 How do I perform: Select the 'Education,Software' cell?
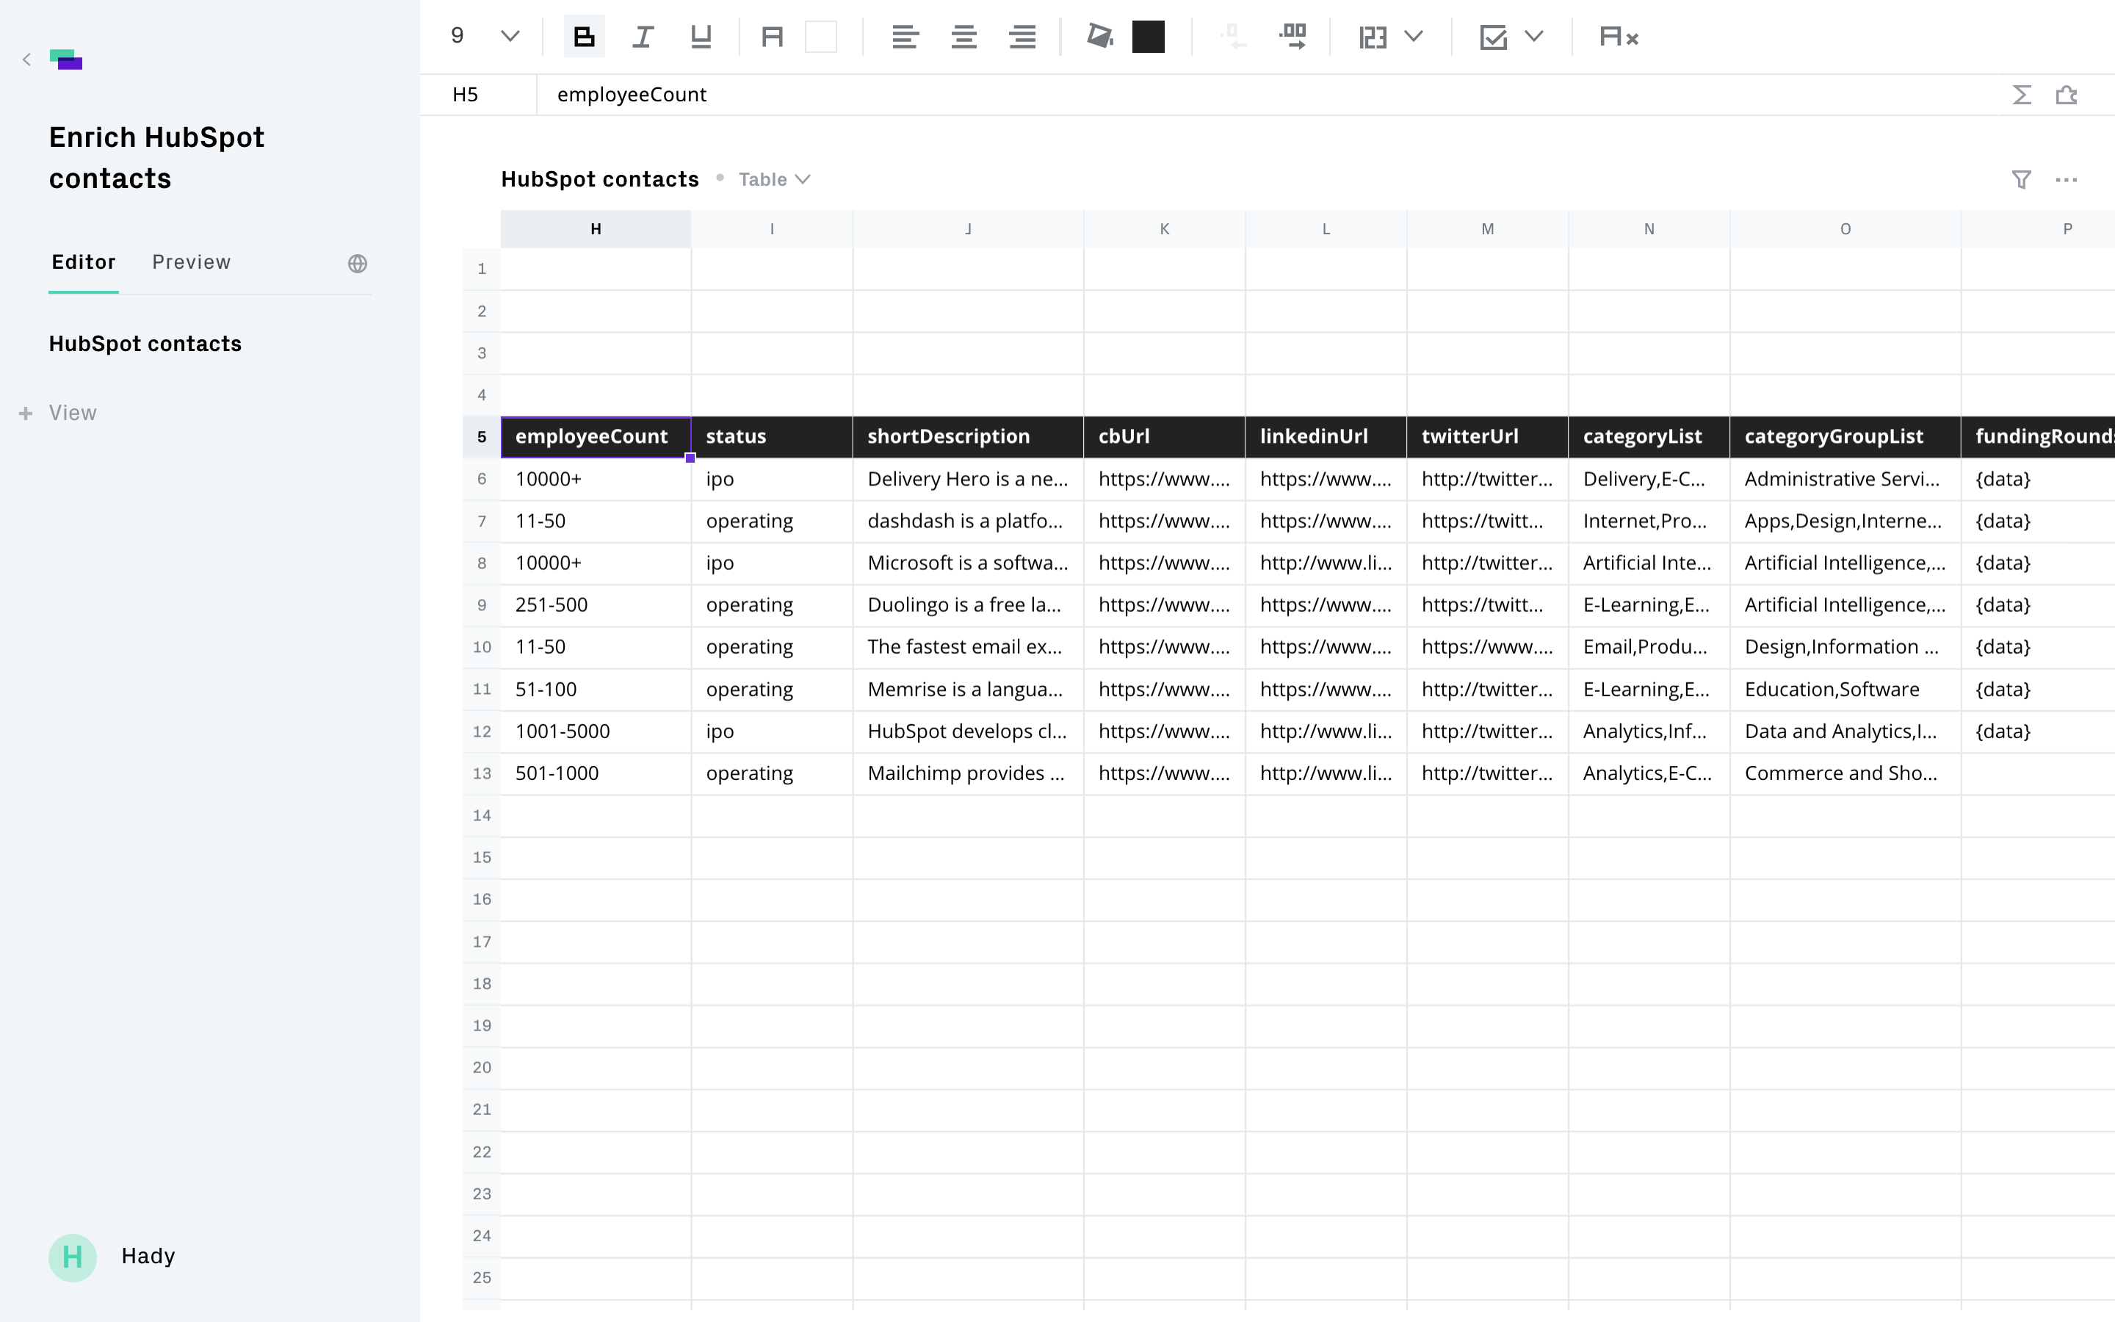coord(1845,690)
